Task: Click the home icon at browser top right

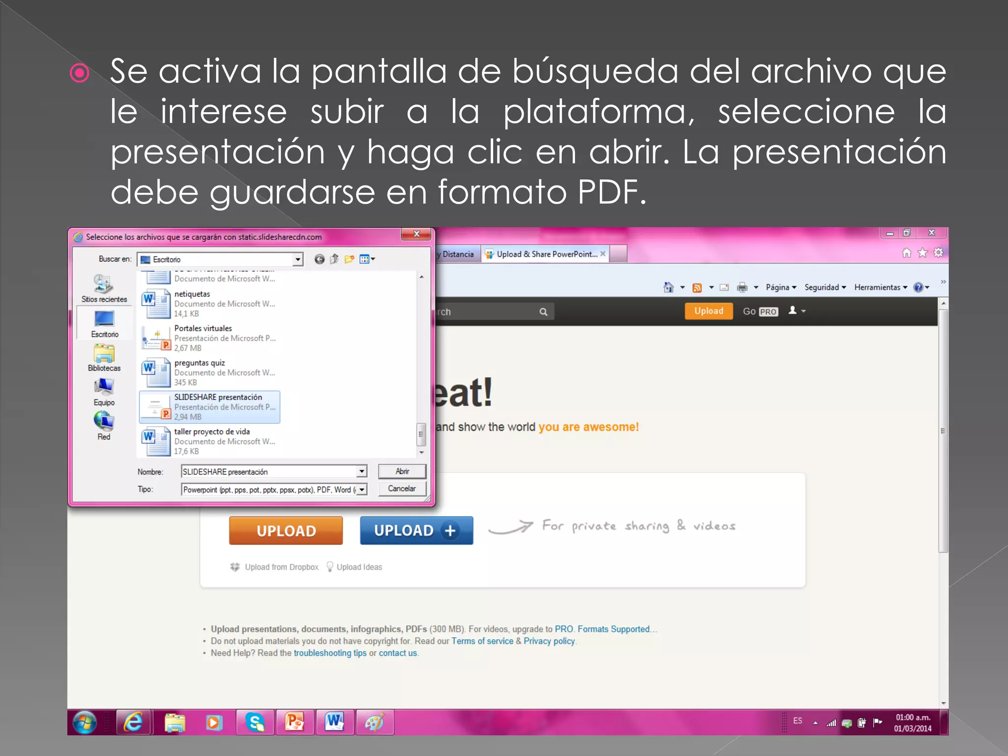Action: pyautogui.click(x=907, y=253)
